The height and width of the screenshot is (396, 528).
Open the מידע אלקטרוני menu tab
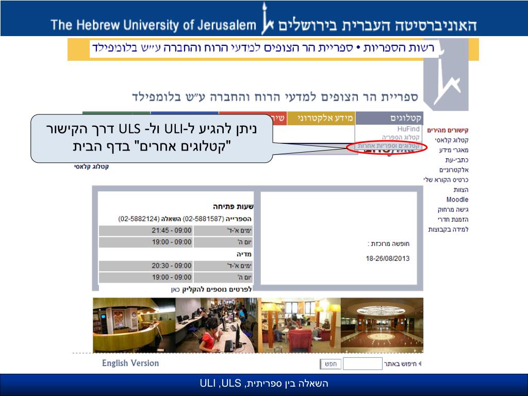321,118
